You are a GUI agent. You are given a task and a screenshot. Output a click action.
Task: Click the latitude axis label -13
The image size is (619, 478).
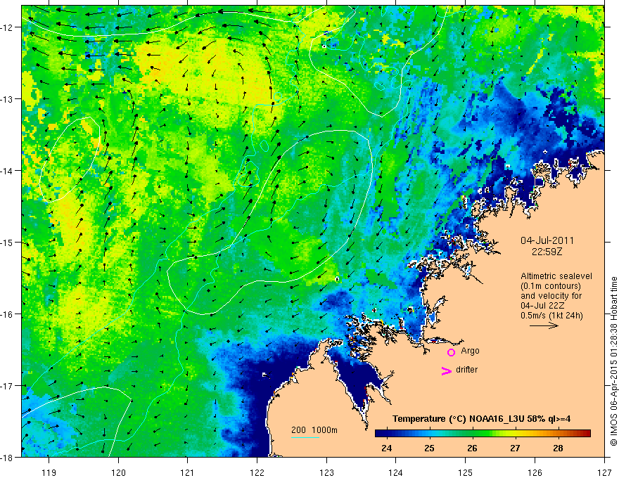tap(7, 99)
